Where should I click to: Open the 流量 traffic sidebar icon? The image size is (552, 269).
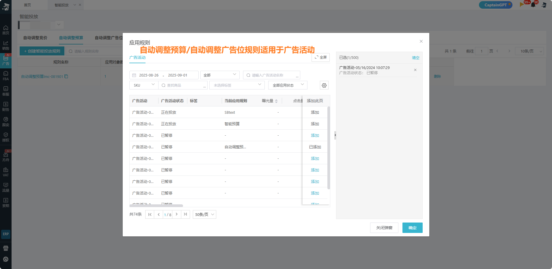point(5,187)
